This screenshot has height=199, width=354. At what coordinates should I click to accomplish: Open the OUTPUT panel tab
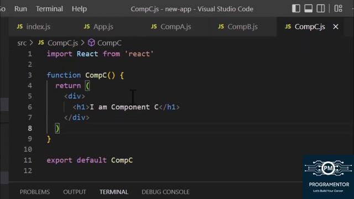(75, 192)
